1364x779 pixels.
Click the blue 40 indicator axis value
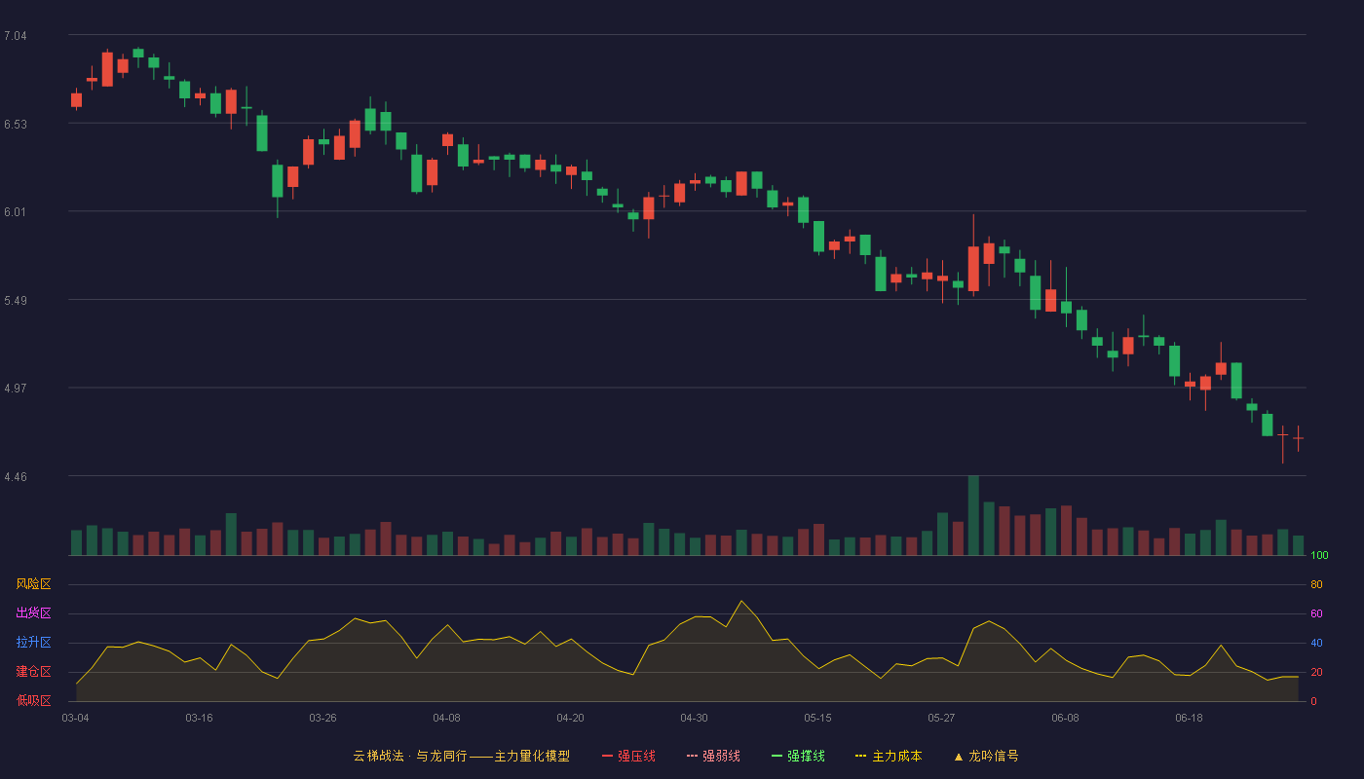click(x=1316, y=644)
